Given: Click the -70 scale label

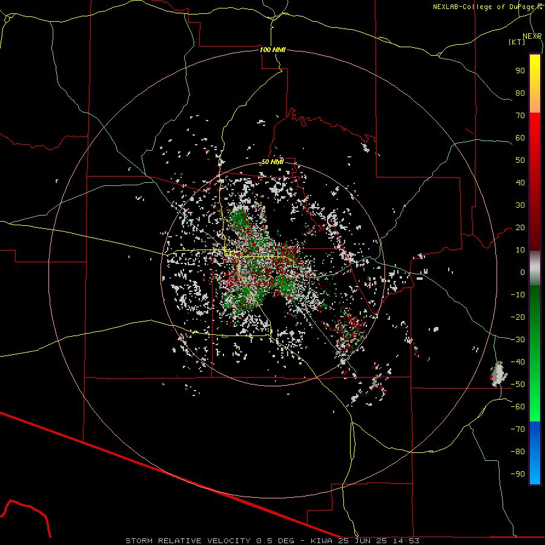Looking at the screenshot, I should click(518, 429).
